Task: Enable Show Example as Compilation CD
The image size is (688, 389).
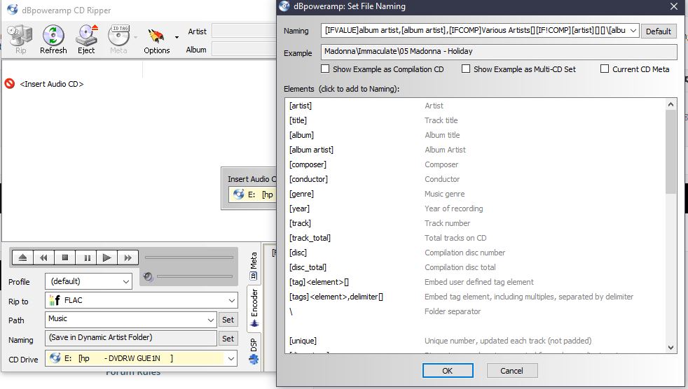Action: point(325,69)
